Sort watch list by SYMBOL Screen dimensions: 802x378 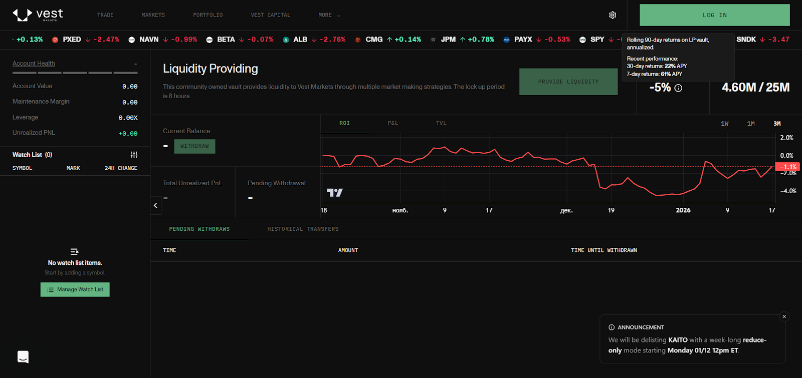22,168
